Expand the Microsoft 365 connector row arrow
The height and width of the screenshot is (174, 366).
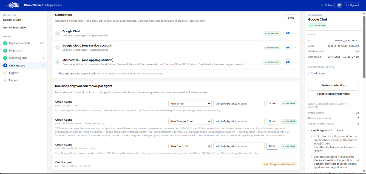[296, 62]
